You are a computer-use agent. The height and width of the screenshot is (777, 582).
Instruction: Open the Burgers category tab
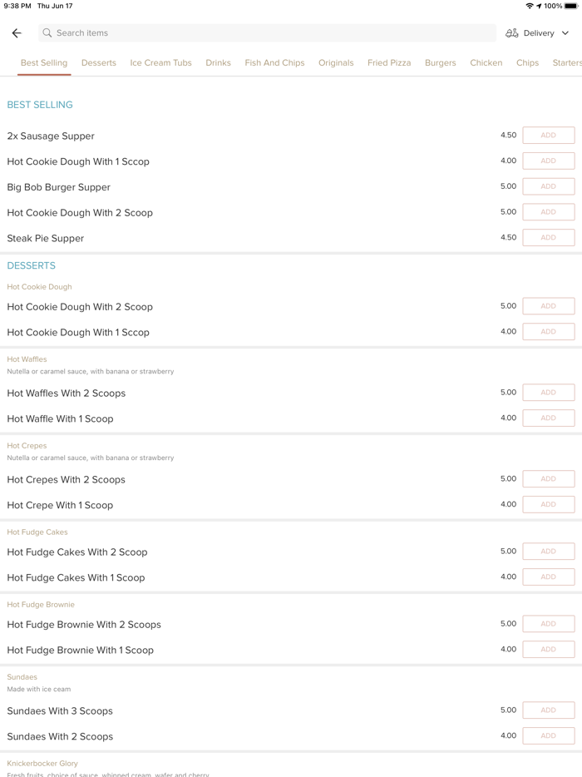tap(440, 63)
